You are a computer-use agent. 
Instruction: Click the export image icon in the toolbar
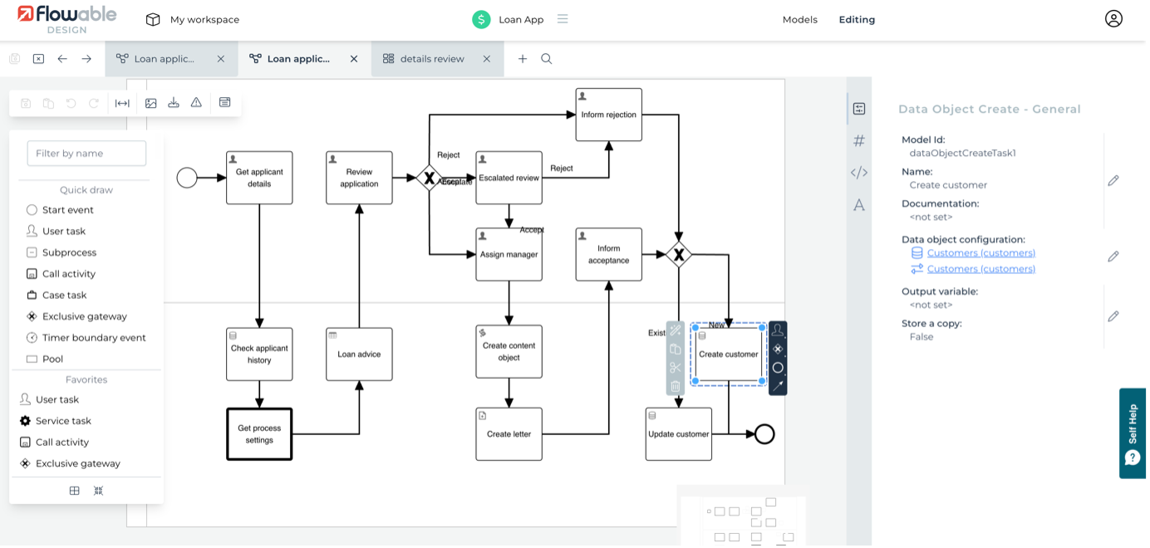(x=151, y=103)
